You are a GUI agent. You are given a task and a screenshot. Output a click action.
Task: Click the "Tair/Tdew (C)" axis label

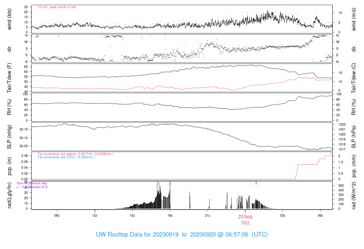(x=354, y=78)
